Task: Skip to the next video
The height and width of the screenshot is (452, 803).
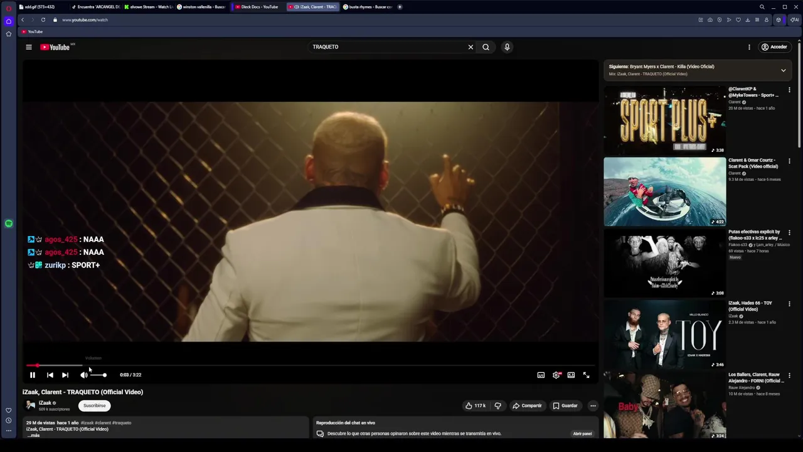Action: tap(65, 375)
